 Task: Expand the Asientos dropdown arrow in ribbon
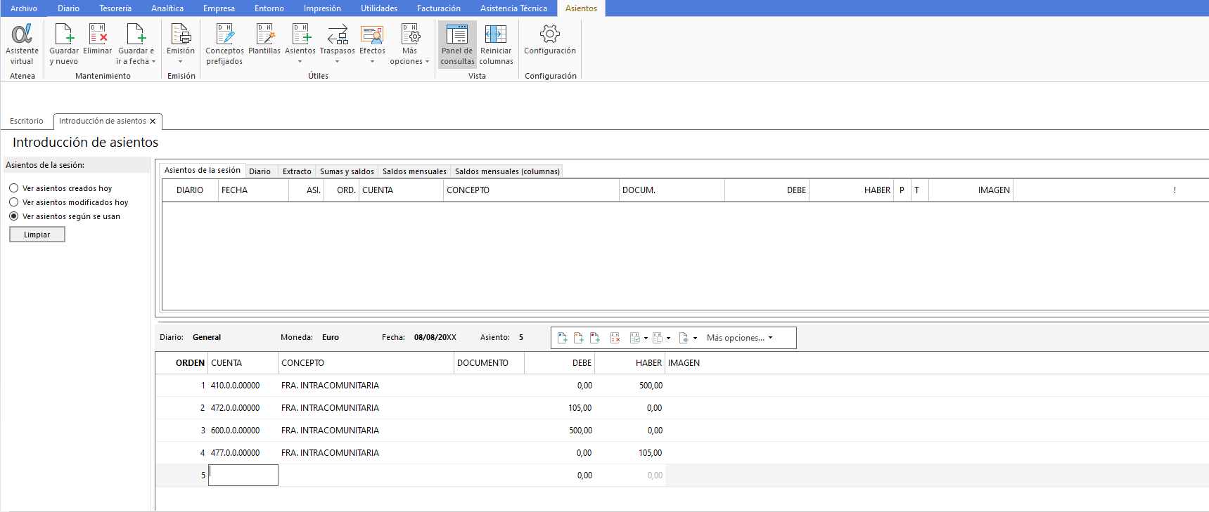[300, 62]
